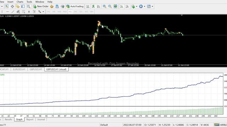Switch timeframe to M5
The image size is (227, 127).
click(54, 12)
